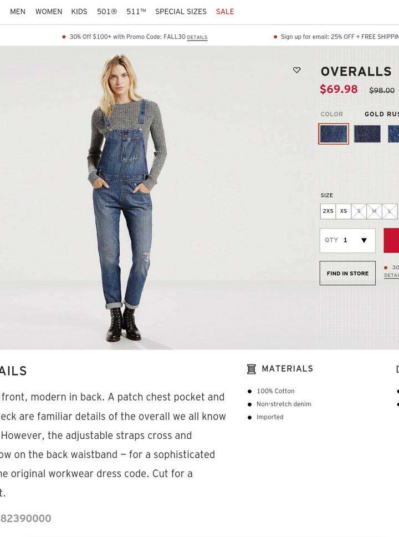Click the Materials spool icon

[252, 369]
